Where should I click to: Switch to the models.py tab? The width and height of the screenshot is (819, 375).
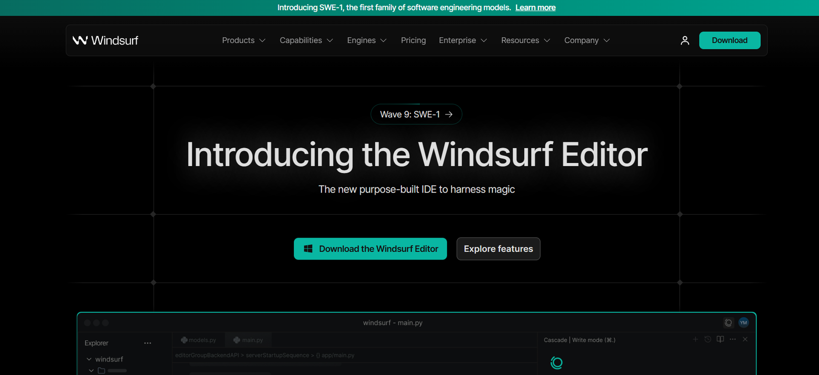(x=199, y=340)
